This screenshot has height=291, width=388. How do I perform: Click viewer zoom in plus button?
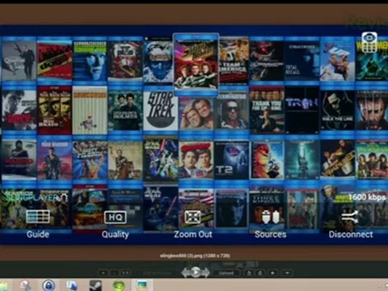click(x=103, y=273)
